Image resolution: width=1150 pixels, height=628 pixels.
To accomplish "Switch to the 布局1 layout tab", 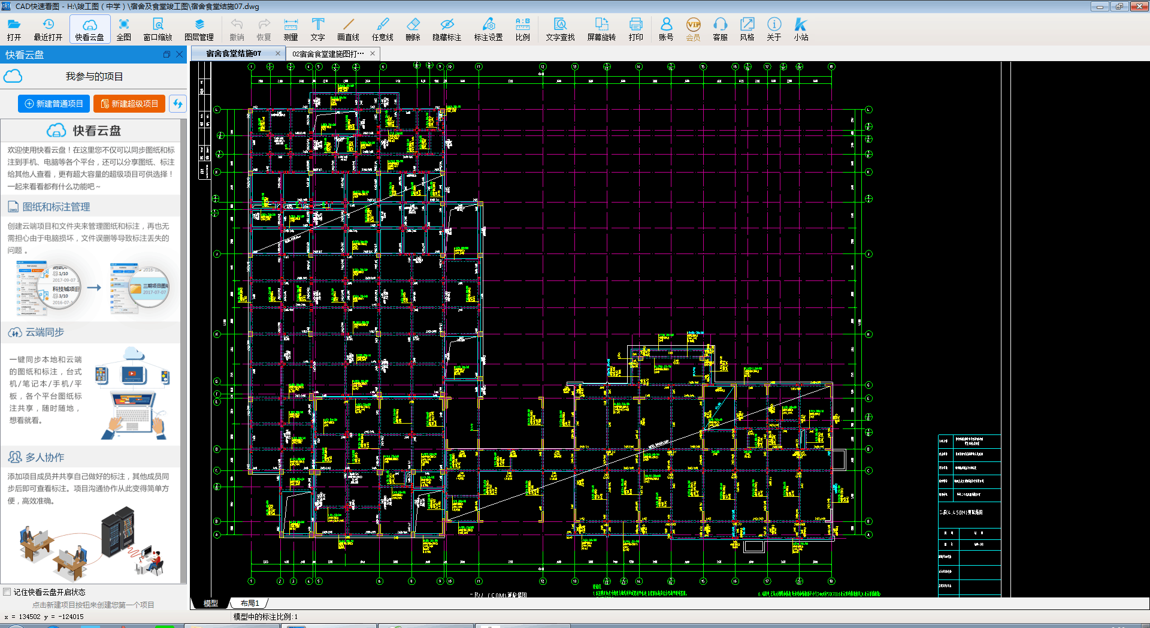I will point(250,603).
